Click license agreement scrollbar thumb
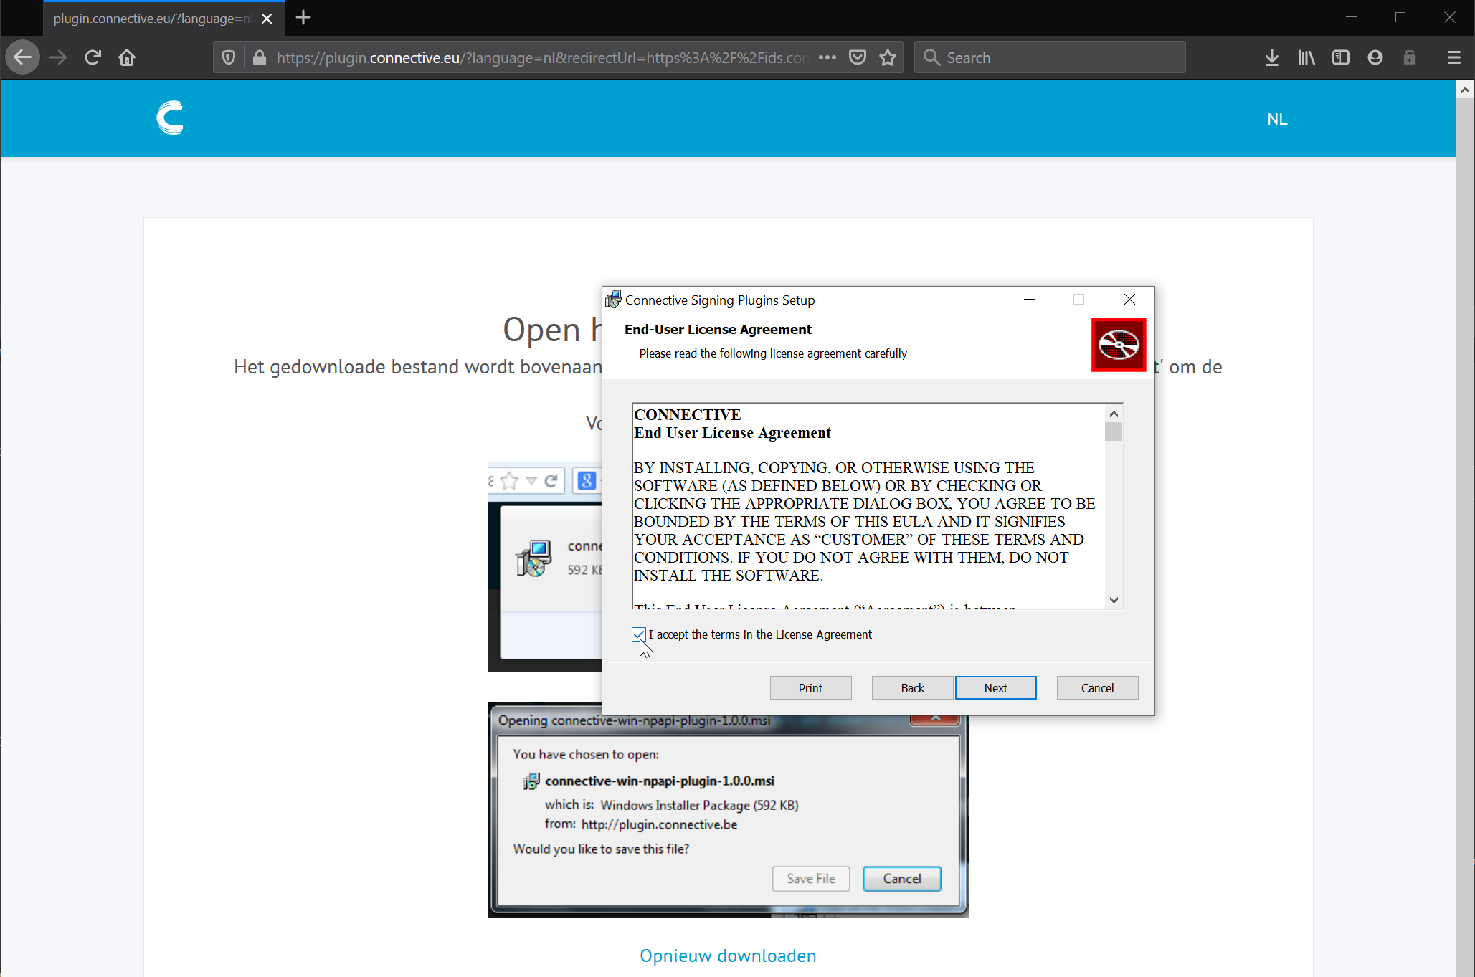Viewport: 1475px width, 977px height. 1114,432
